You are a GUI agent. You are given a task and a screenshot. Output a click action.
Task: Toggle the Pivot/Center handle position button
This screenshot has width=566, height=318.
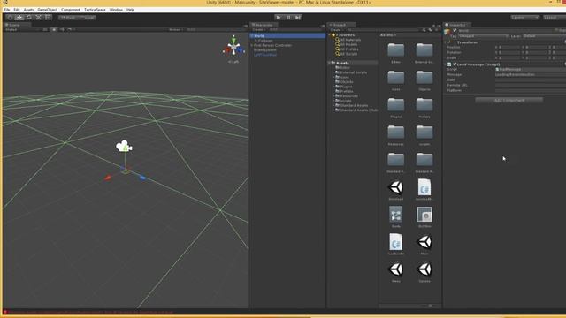68,18
